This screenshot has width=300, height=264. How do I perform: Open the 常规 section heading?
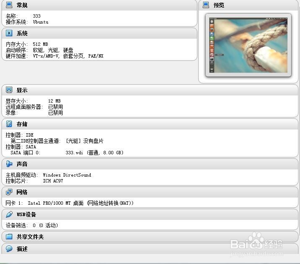tap(22, 5)
